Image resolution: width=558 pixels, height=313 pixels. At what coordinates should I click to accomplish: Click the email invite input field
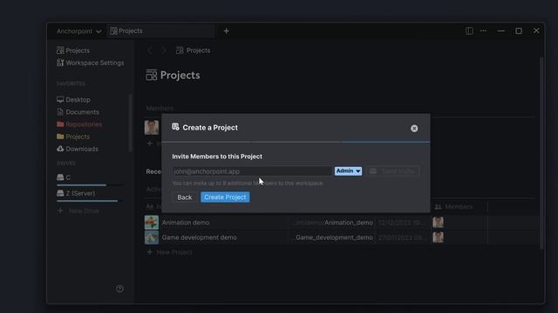[x=252, y=171]
